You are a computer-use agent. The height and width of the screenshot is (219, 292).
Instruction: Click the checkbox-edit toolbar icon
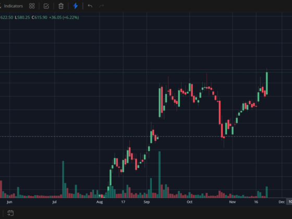(46, 6)
